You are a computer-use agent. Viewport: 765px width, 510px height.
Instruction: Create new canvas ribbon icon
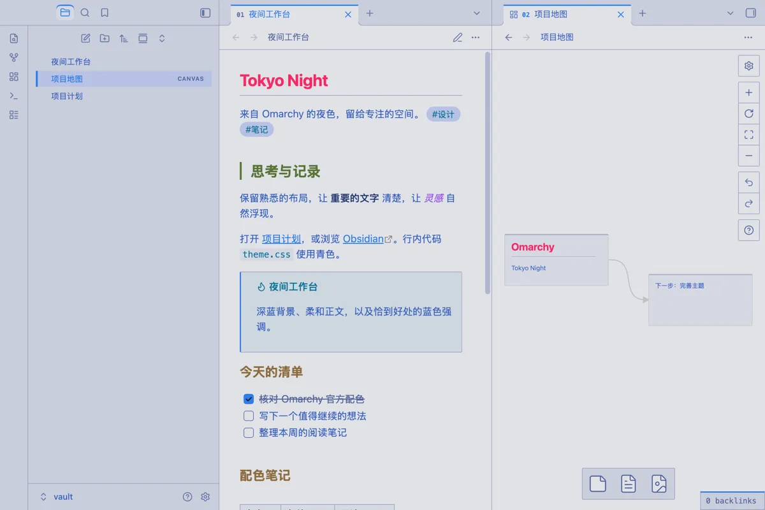tap(14, 76)
